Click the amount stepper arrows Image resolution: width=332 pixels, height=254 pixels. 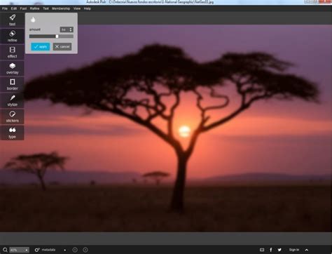click(71, 29)
